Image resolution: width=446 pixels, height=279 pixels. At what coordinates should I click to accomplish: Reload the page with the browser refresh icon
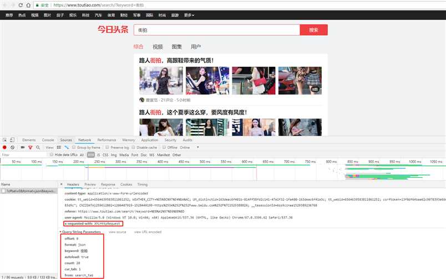[21, 5]
